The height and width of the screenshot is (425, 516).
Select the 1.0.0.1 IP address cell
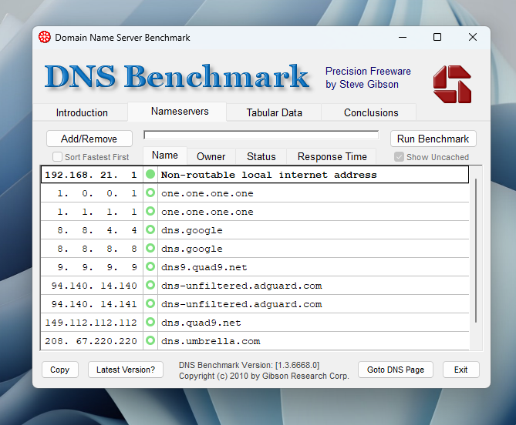92,193
